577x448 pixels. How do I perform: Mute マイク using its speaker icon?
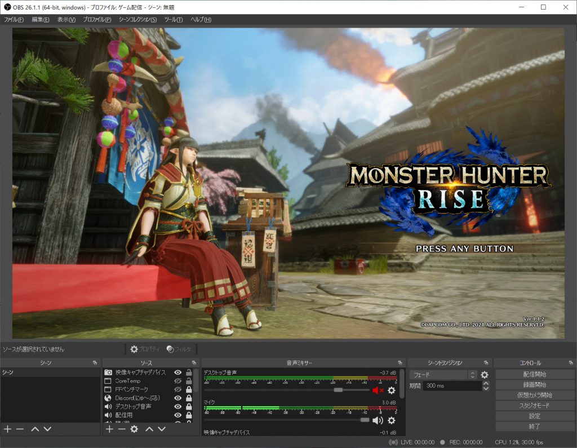pyautogui.click(x=378, y=420)
